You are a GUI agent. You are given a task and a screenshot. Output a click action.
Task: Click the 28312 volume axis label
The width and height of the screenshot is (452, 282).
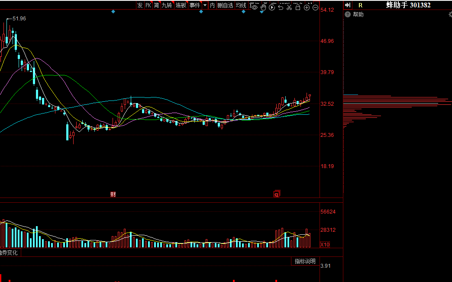coord(328,230)
